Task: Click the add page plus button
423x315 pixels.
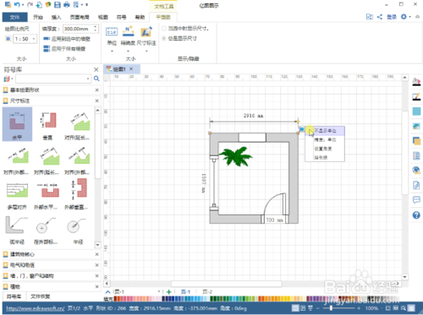Action: (x=169, y=292)
